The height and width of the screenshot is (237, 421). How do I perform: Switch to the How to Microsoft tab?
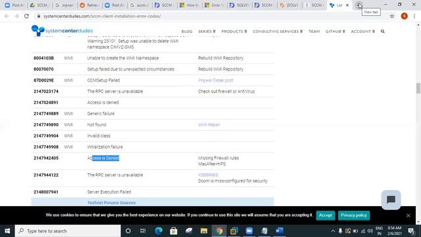[x=189, y=5]
